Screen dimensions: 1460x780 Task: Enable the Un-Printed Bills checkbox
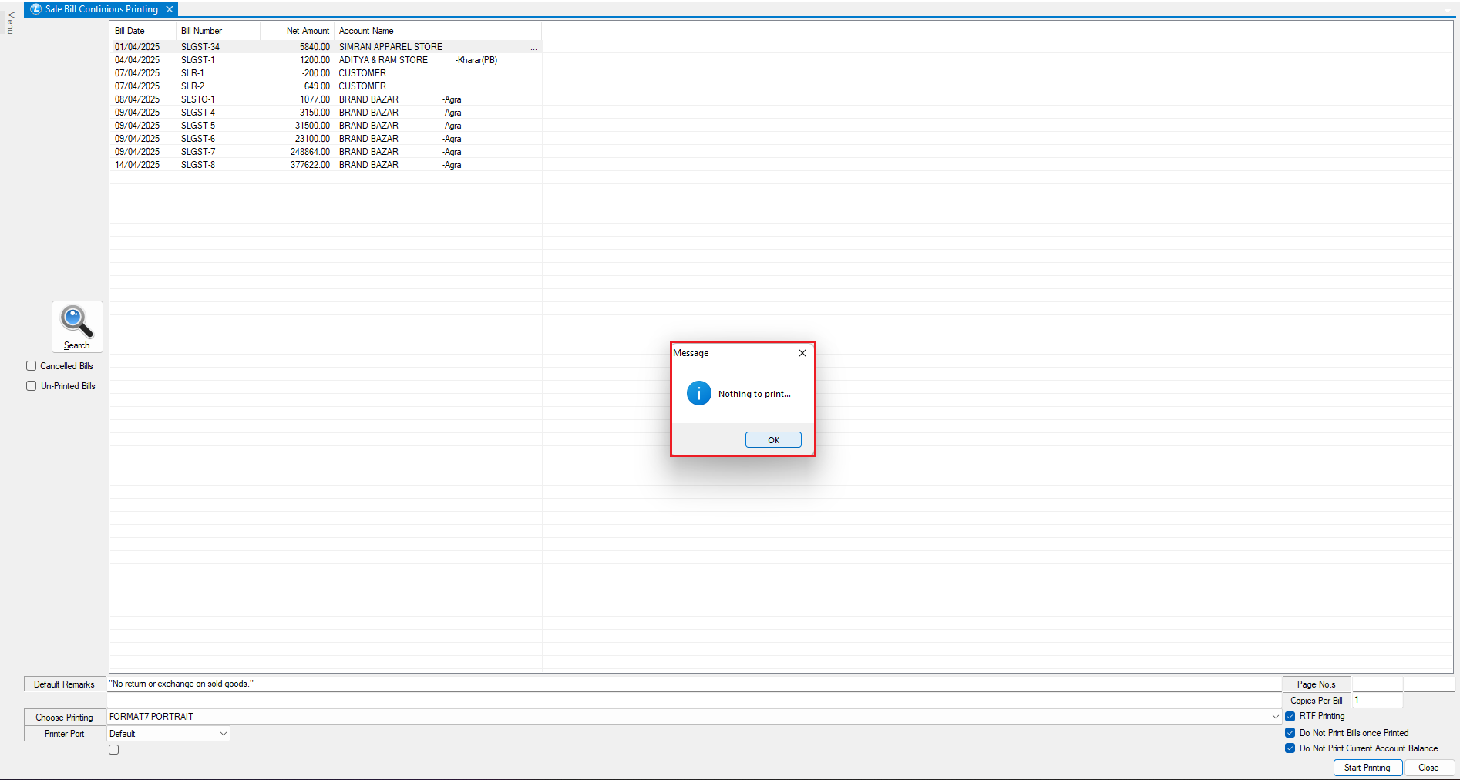point(32,386)
